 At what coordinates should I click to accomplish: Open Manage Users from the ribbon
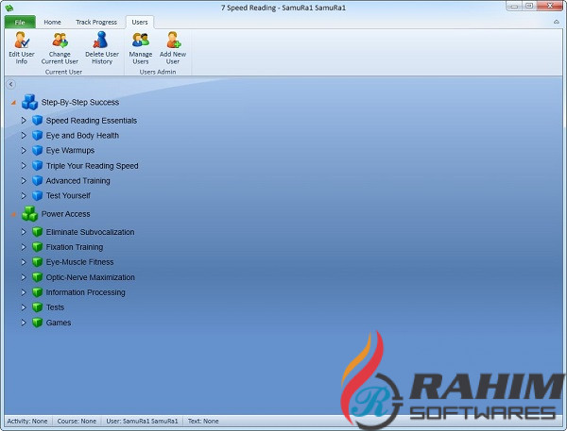[140, 48]
